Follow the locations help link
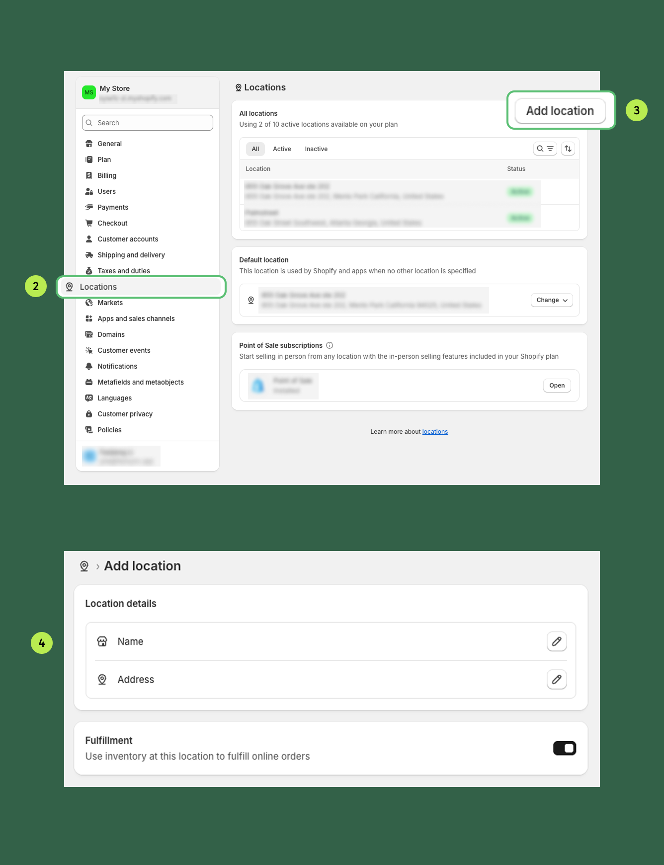This screenshot has height=865, width=664. point(435,432)
